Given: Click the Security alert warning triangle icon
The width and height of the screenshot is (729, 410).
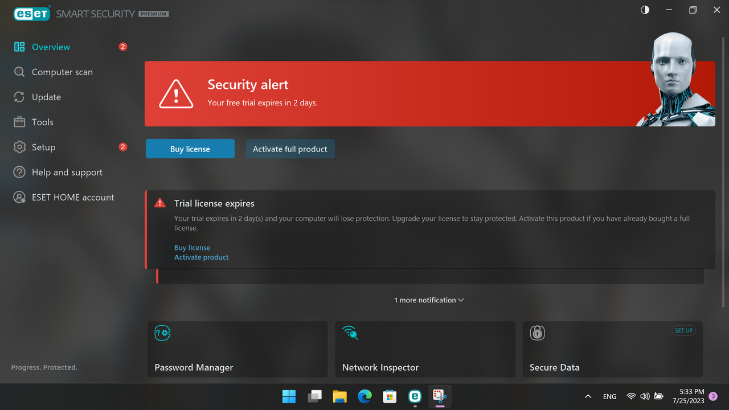Looking at the screenshot, I should [x=176, y=94].
